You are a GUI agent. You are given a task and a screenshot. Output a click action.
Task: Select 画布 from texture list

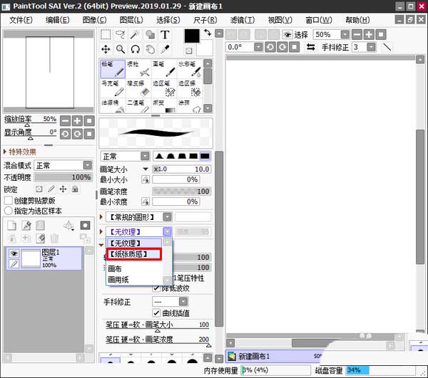click(x=135, y=269)
